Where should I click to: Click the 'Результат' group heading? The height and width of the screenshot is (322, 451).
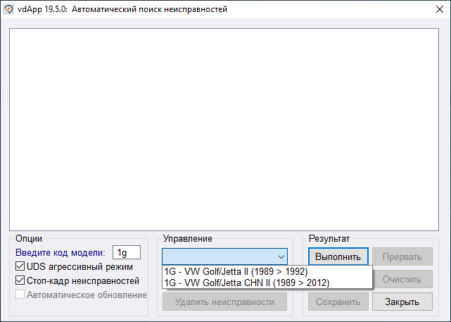click(329, 239)
